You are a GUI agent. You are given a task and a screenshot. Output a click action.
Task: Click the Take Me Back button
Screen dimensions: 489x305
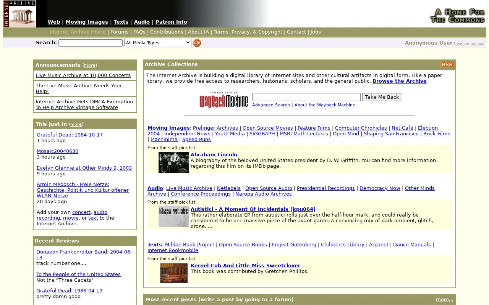point(382,97)
